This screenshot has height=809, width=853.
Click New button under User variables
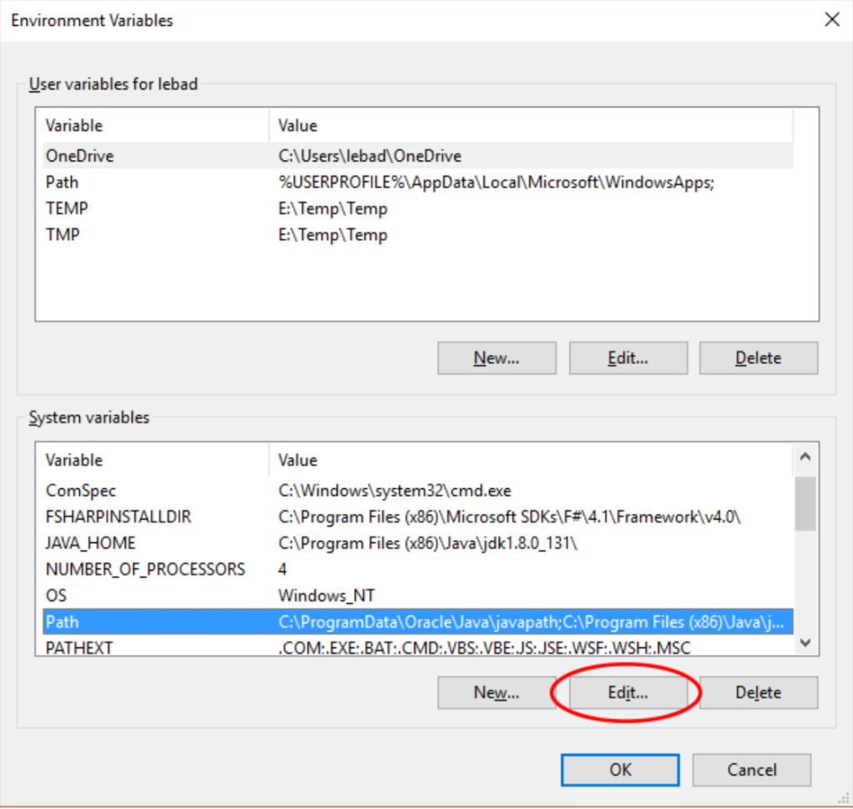tap(496, 358)
